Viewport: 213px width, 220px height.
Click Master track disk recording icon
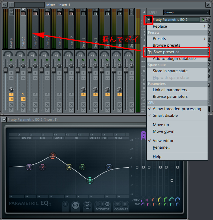point(11,110)
